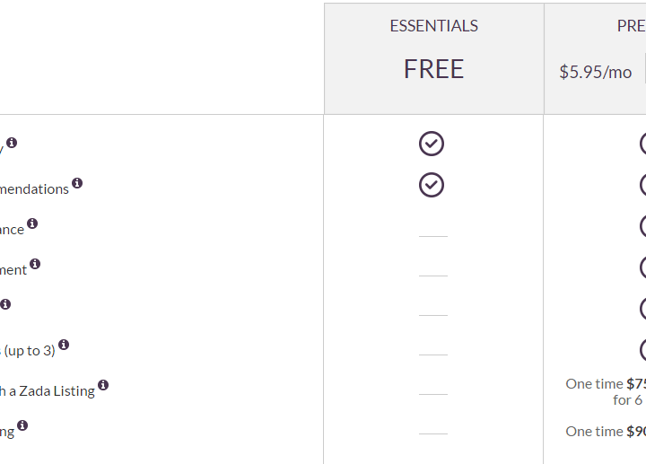The height and width of the screenshot is (464, 646).
Task: Click info icon beside 'ment' feature row
Action: [x=35, y=264]
